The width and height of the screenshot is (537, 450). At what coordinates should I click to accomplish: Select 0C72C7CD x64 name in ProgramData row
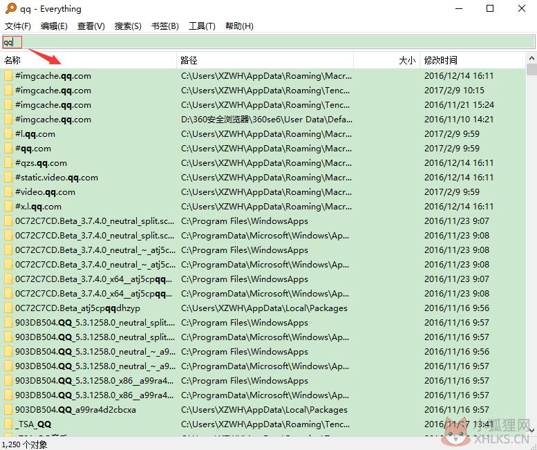(x=93, y=294)
